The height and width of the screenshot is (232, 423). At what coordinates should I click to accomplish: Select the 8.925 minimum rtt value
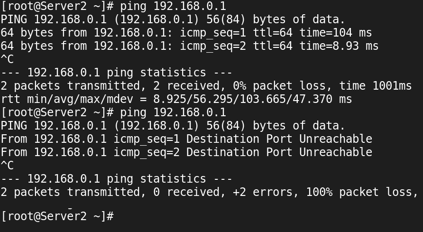click(x=170, y=99)
